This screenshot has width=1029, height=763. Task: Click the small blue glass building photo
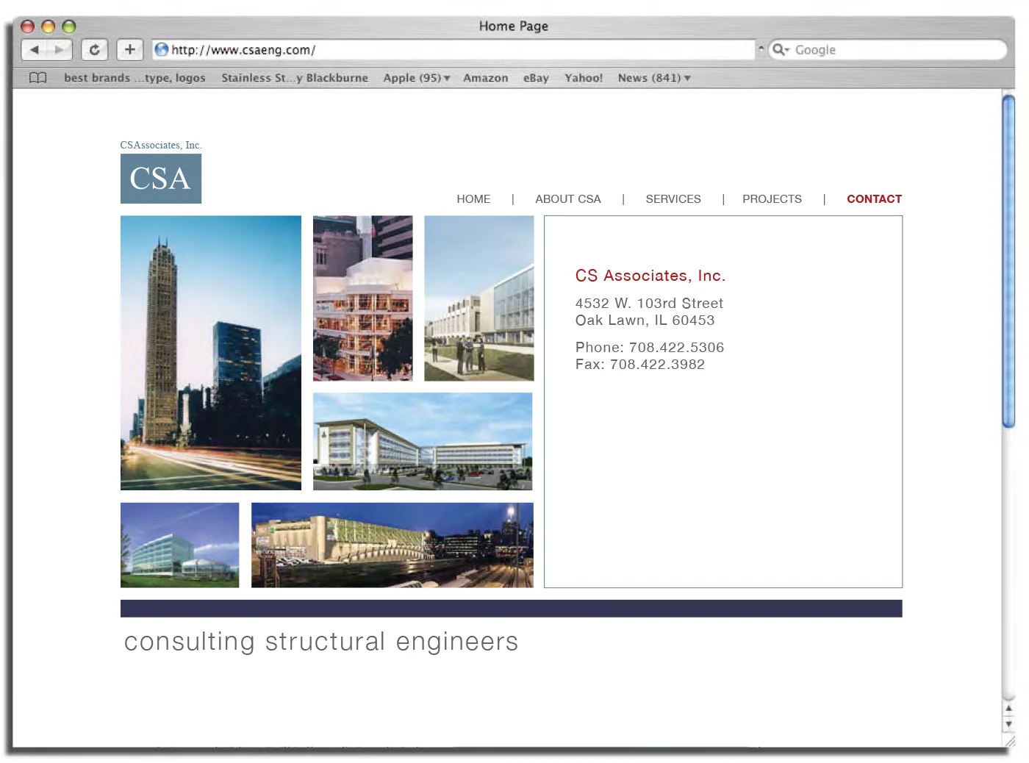(180, 545)
